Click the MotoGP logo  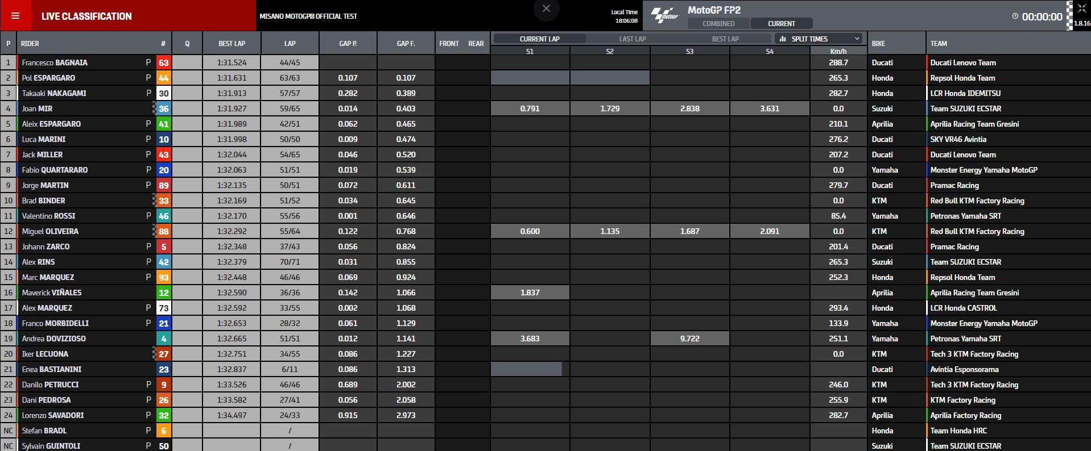[x=664, y=15]
